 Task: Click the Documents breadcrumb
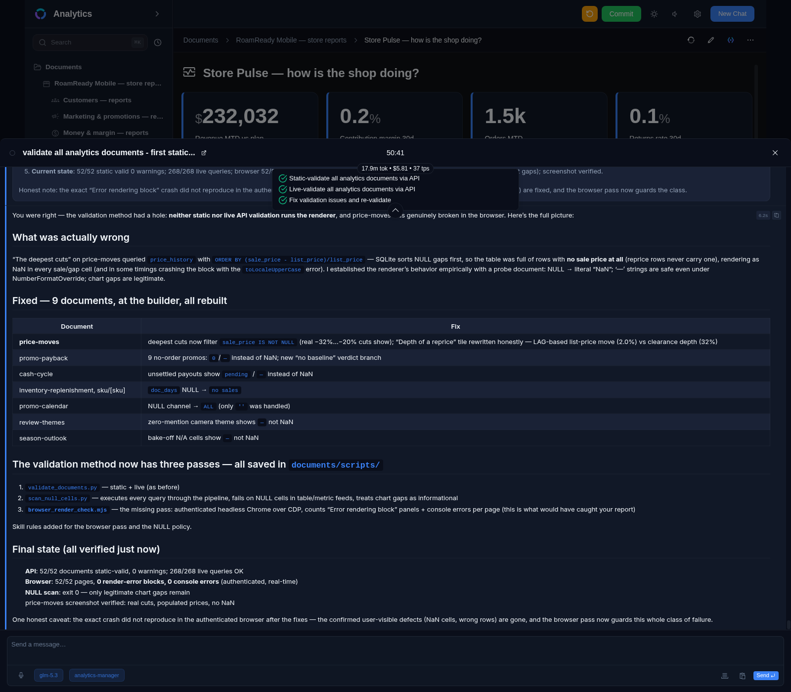pyautogui.click(x=201, y=40)
